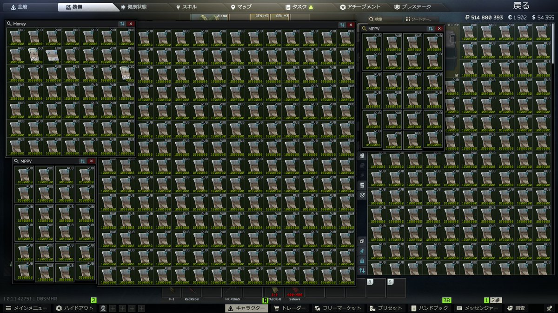
Task: Sort items in the Money container window
Action: 121,24
